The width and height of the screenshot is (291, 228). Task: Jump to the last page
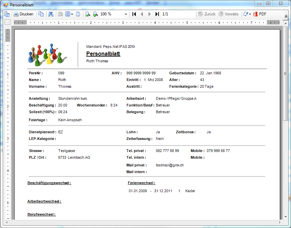[157, 14]
